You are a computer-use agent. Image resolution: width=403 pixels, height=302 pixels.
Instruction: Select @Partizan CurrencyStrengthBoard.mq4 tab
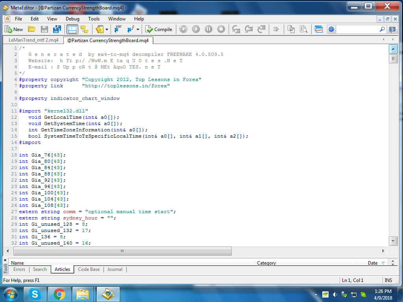click(x=108, y=41)
